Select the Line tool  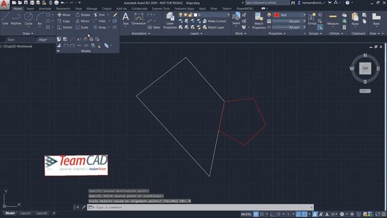coord(5,19)
